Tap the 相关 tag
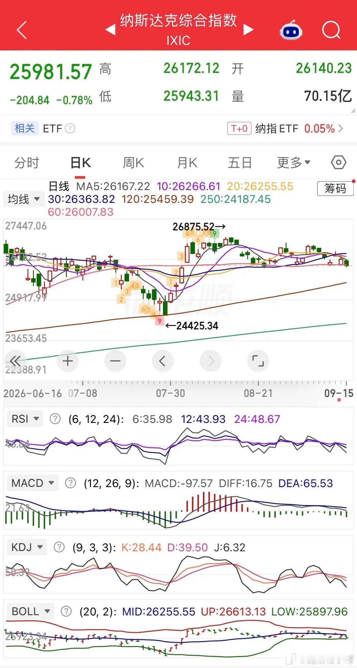 (25, 128)
